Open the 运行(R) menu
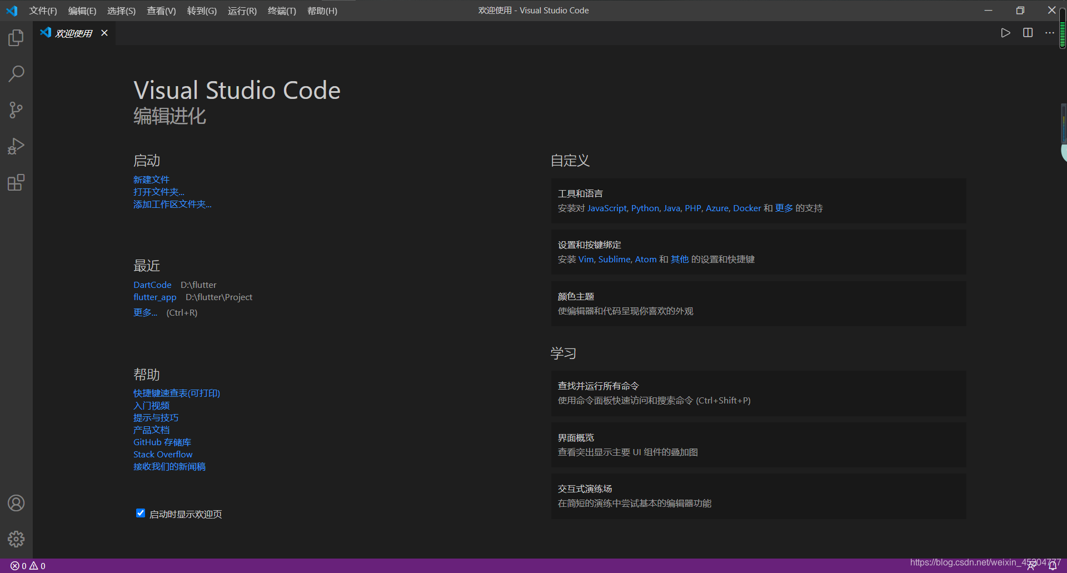 [x=242, y=11]
